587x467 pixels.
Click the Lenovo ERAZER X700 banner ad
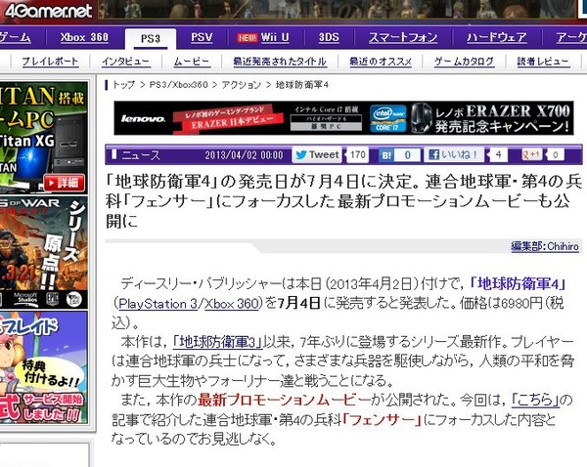[x=343, y=118]
